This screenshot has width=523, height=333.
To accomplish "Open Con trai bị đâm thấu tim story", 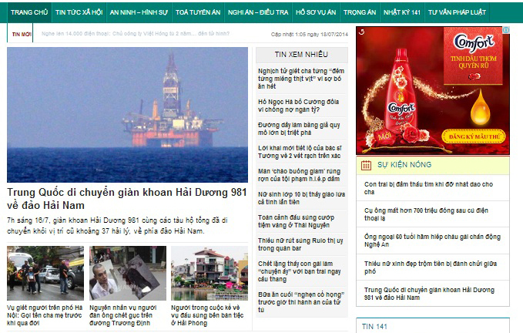I will (x=428, y=188).
